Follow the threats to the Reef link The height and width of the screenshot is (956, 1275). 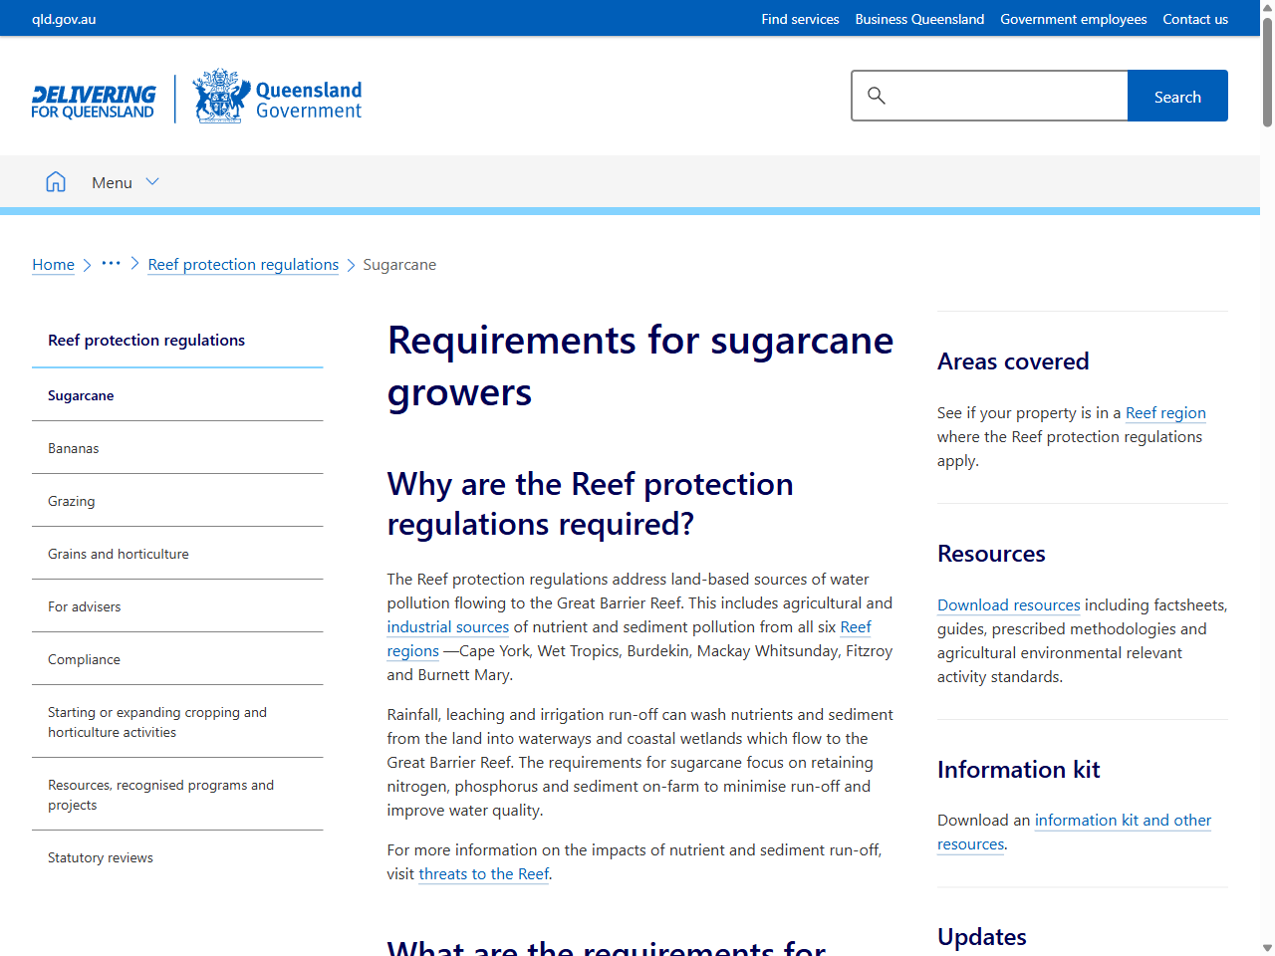pyautogui.click(x=483, y=873)
